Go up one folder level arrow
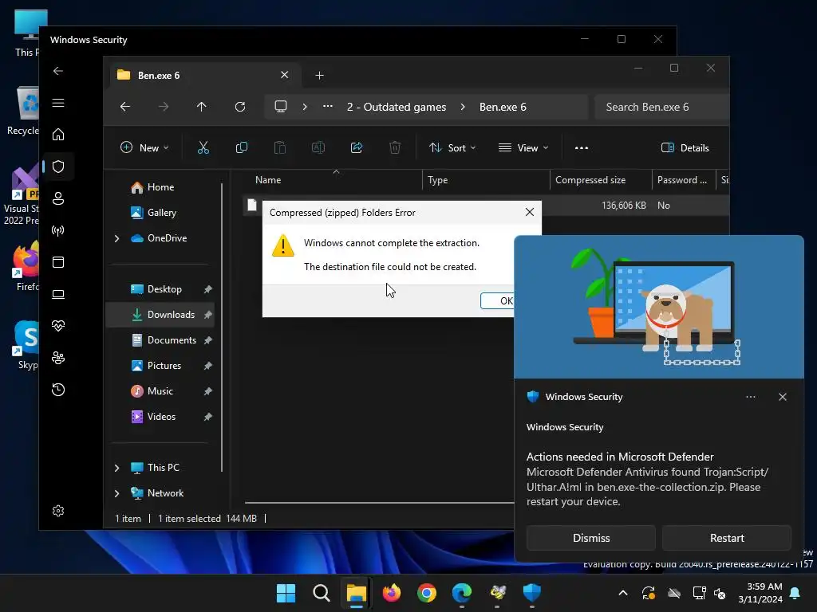Screen dimensions: 817x612 202,107
